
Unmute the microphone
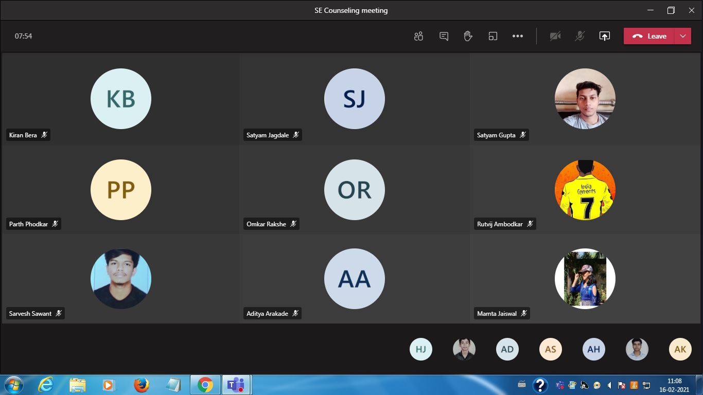580,36
